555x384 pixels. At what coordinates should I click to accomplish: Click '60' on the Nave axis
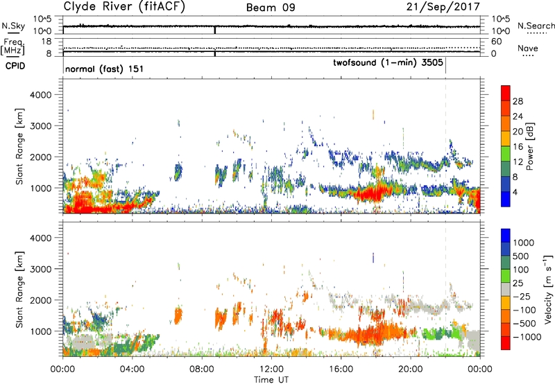pos(496,42)
